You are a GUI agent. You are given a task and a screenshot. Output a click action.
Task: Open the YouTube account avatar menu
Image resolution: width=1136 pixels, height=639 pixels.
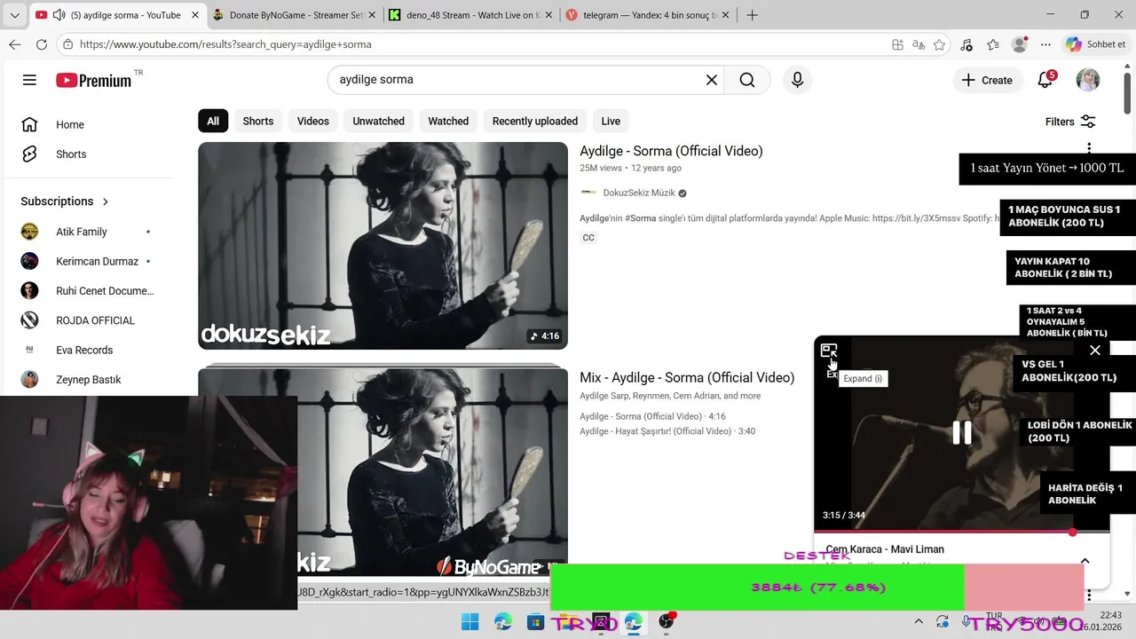pyautogui.click(x=1088, y=80)
